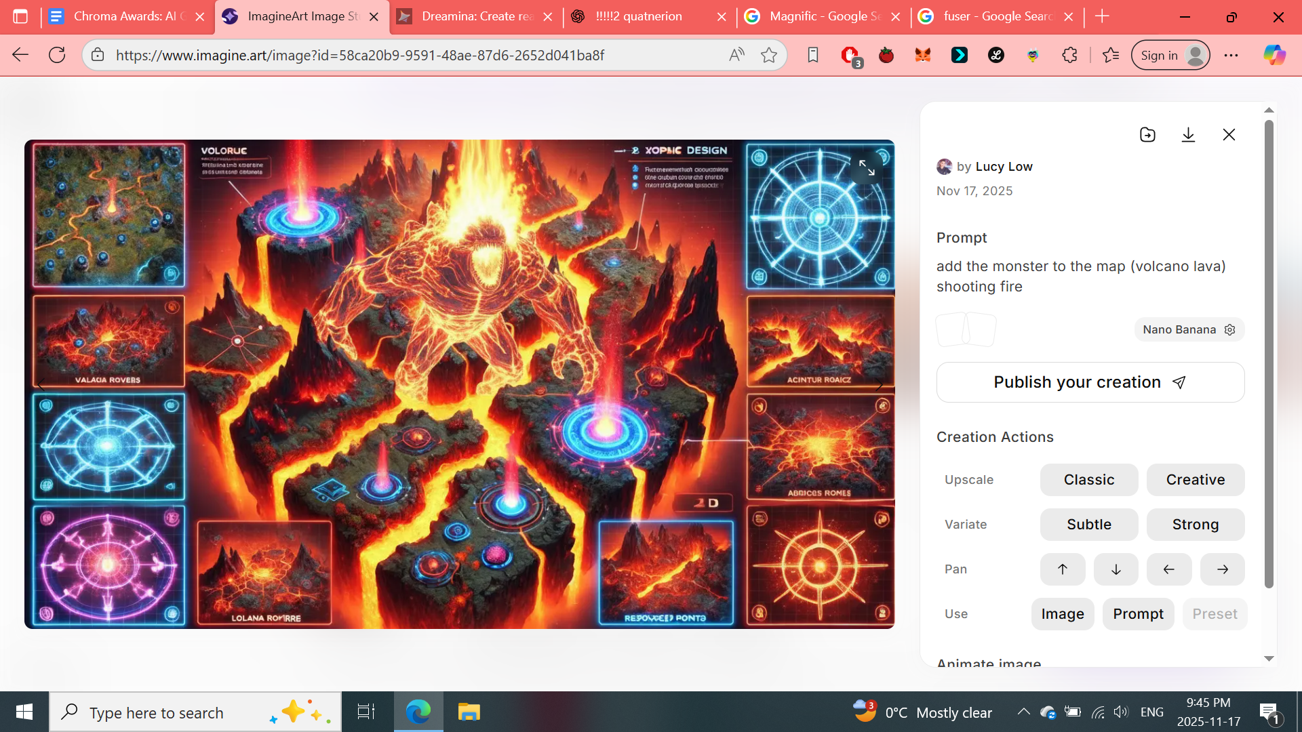This screenshot has height=732, width=1302.
Task: Use the Prompt from this creation
Action: click(x=1137, y=614)
